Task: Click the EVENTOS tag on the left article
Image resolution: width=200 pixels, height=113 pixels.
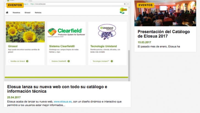Action: coord(15,5)
